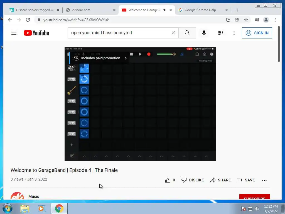Click the electric guitar track icon
Screen dimensions: 285x214
[72, 90]
